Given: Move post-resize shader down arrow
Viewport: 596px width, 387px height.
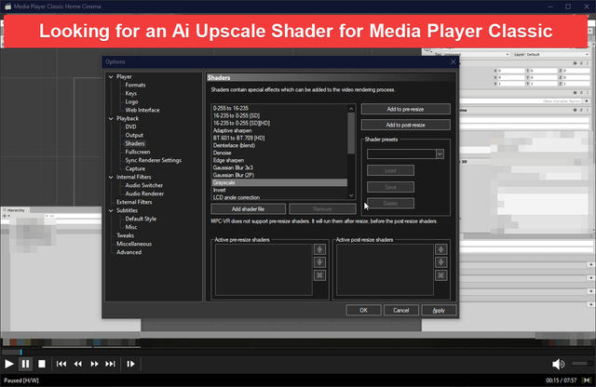Looking at the screenshot, I should pyautogui.click(x=440, y=262).
